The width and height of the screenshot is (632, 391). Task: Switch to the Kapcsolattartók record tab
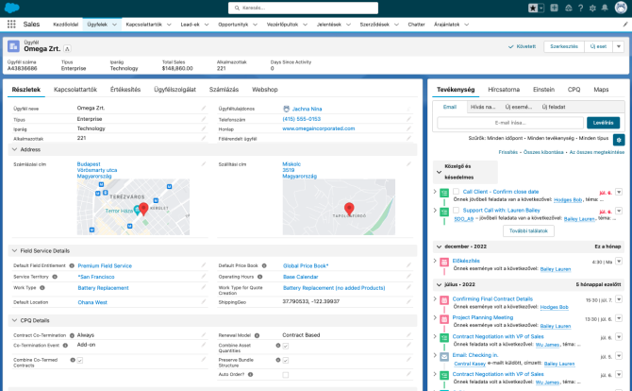click(x=75, y=89)
